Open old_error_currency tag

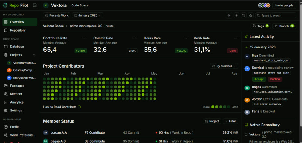point(267,104)
